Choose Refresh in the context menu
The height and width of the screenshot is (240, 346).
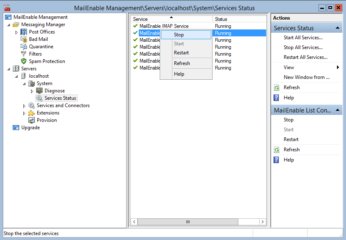click(x=186, y=63)
